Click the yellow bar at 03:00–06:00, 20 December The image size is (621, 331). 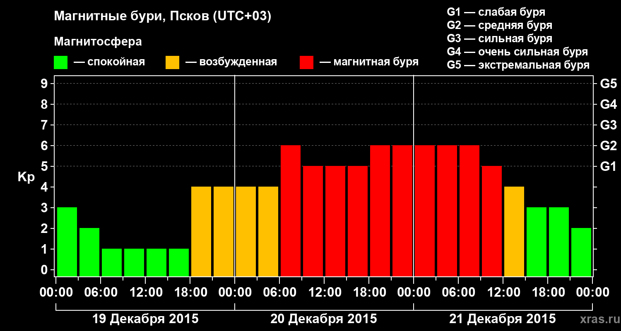[x=268, y=231]
